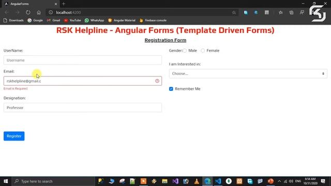331x186 pixels.
Task: Click the email error warning icon
Action: click(157, 81)
